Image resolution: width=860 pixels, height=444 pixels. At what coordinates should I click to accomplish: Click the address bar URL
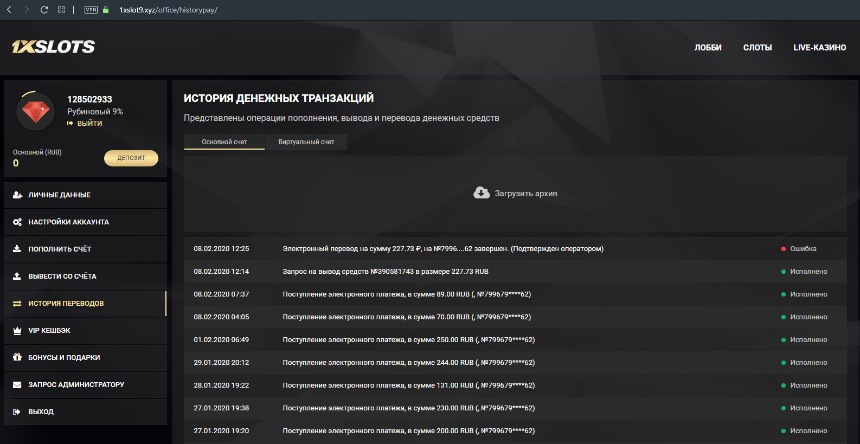168,10
